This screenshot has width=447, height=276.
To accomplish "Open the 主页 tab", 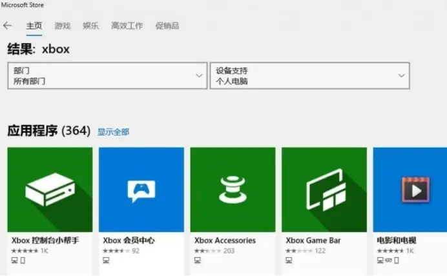I will coord(34,26).
